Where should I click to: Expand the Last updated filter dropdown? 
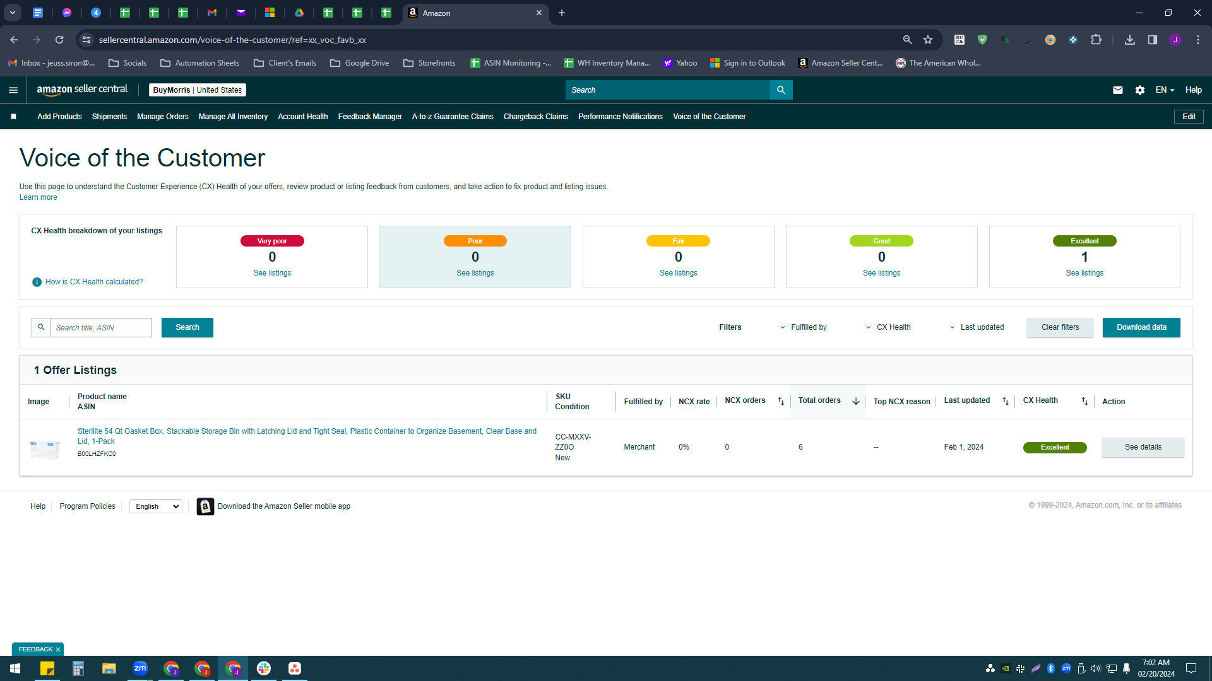[977, 327]
